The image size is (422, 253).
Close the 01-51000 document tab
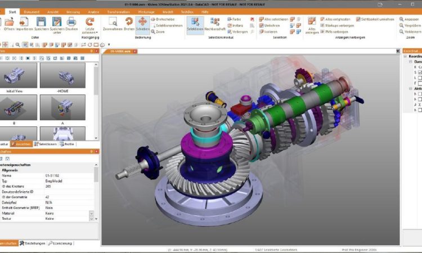click(135, 51)
